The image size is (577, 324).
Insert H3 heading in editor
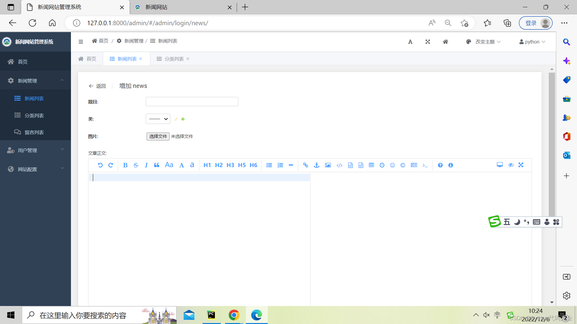pyautogui.click(x=230, y=165)
